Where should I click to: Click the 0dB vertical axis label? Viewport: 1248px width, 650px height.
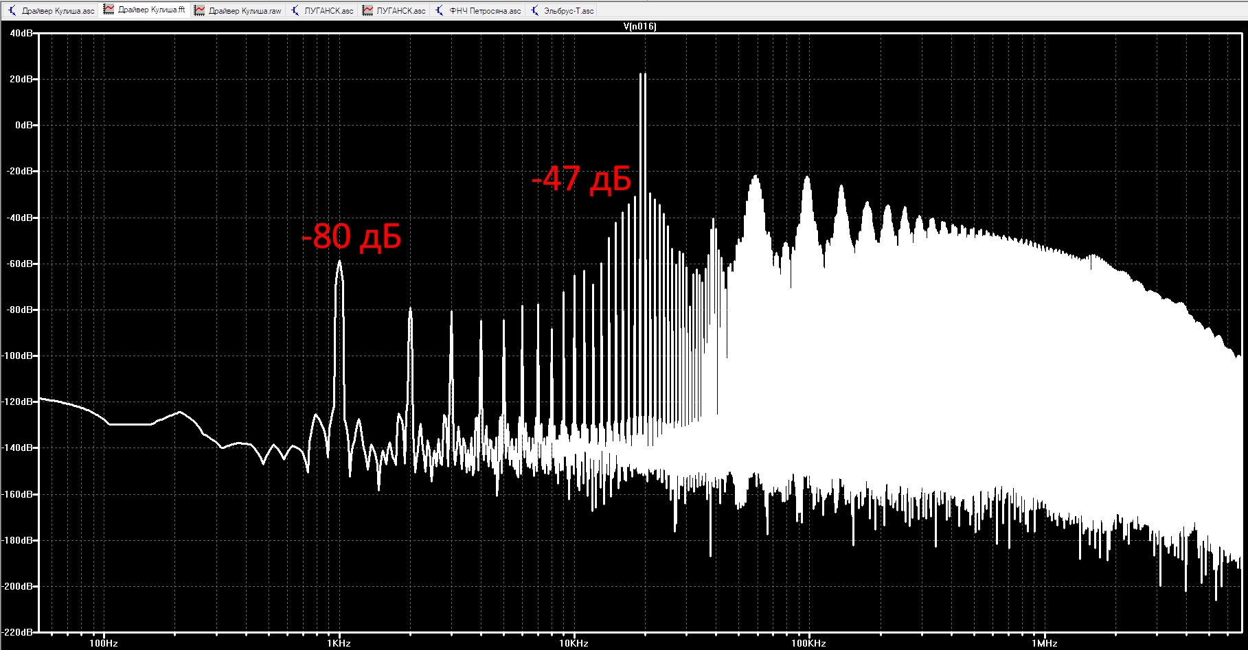[24, 125]
